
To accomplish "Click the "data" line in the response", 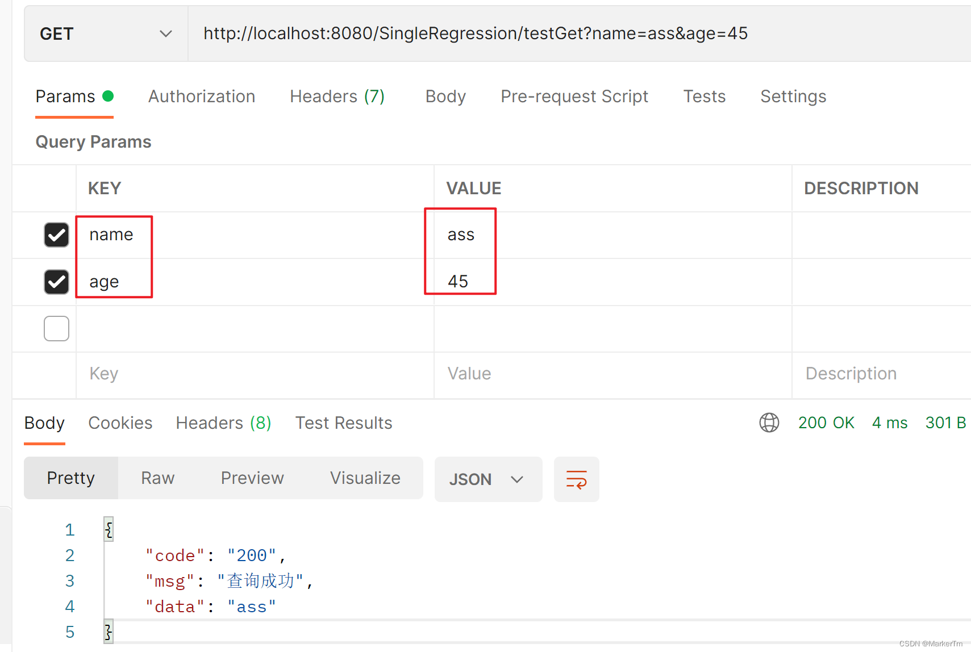I will click(x=211, y=607).
